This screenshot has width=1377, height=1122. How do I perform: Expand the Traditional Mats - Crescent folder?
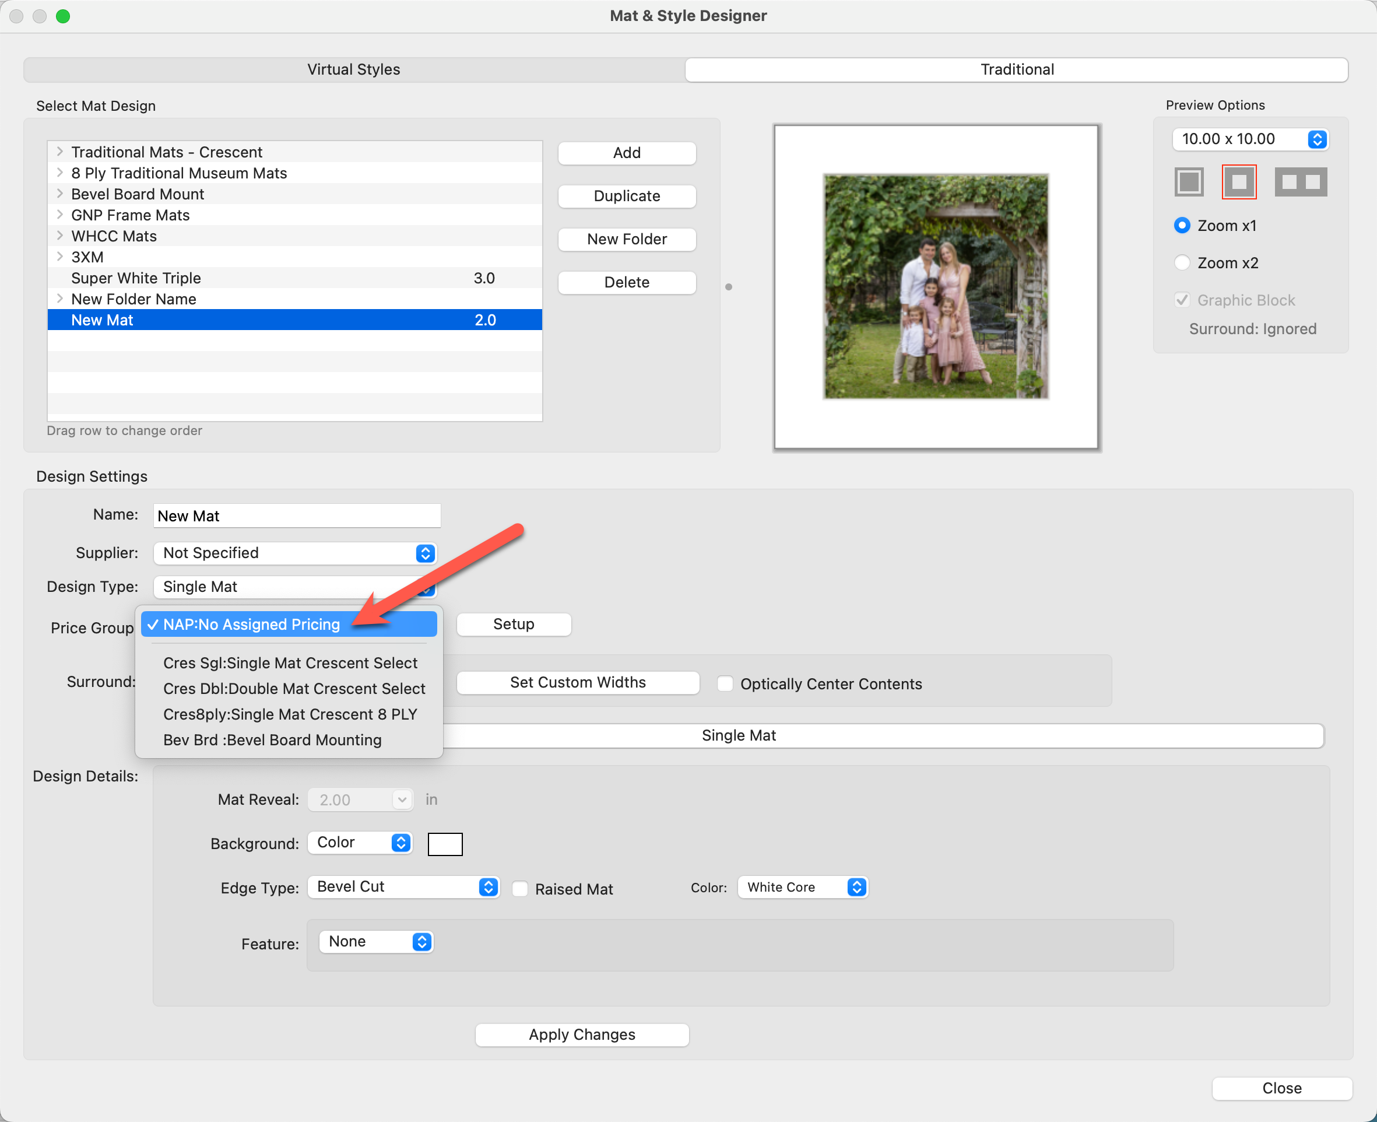tap(59, 152)
